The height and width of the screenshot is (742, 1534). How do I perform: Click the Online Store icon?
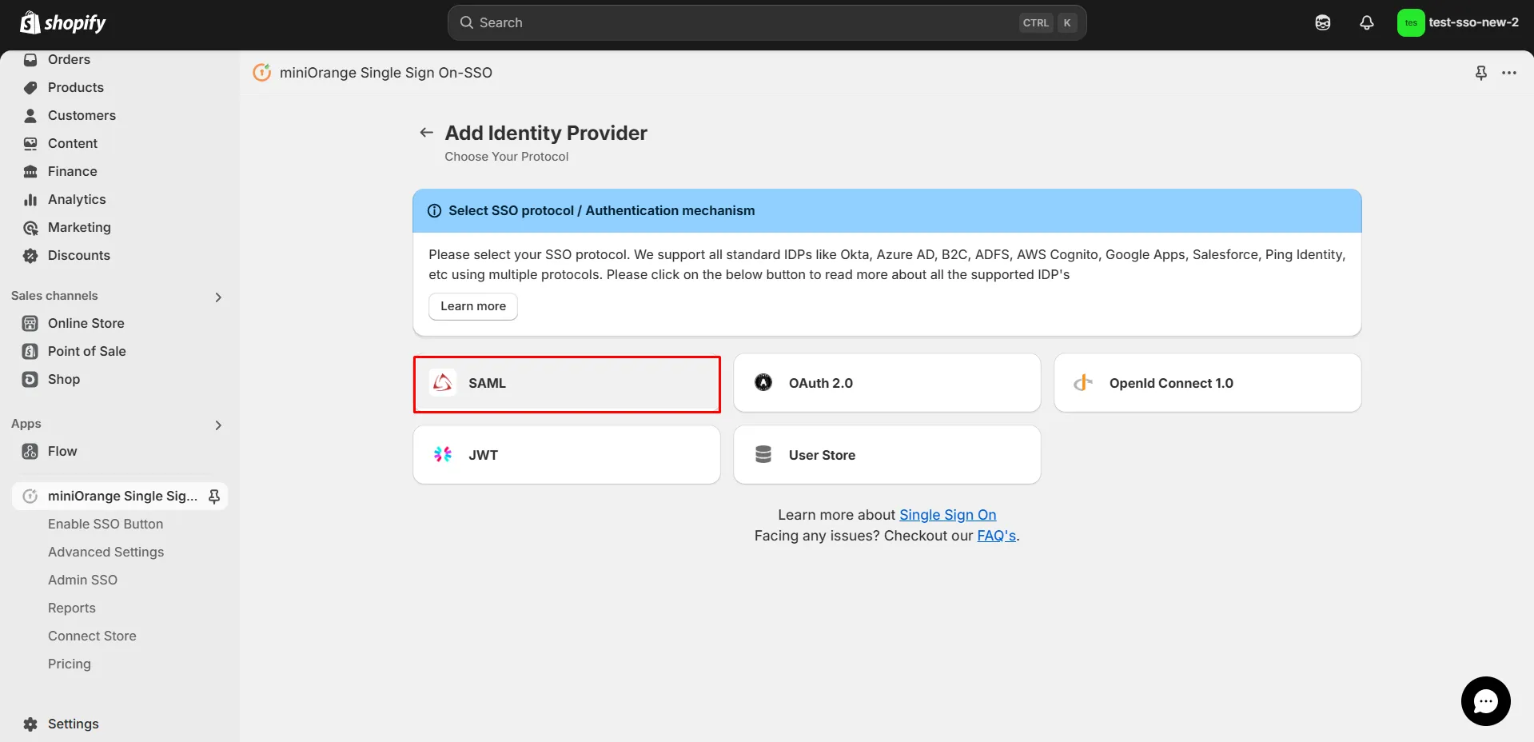(30, 324)
